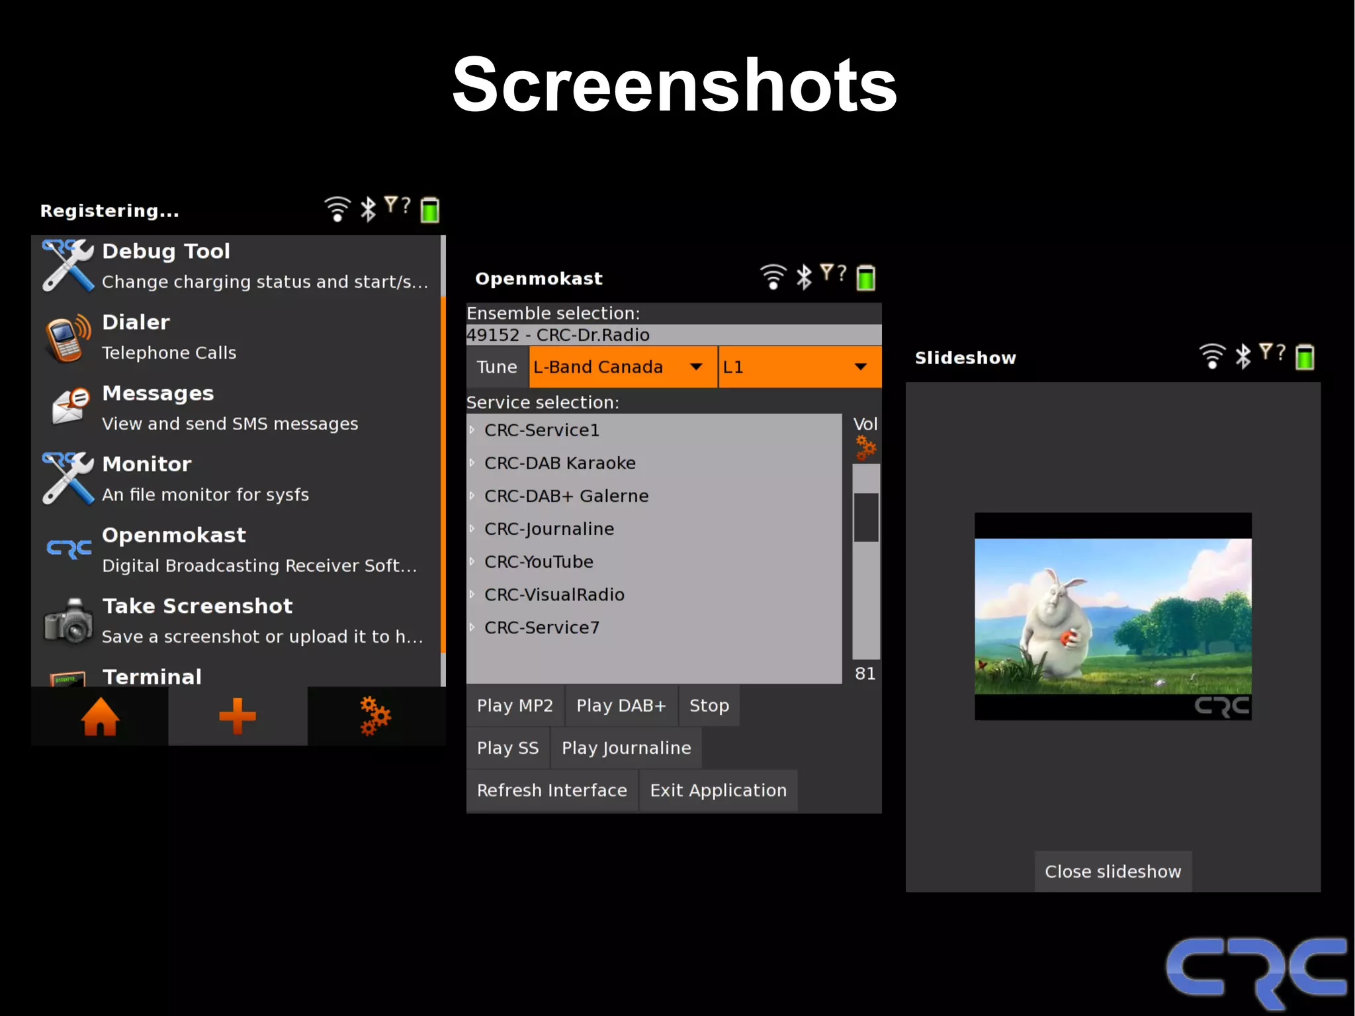Click Play SS button
This screenshot has width=1355, height=1016.
[x=507, y=748]
